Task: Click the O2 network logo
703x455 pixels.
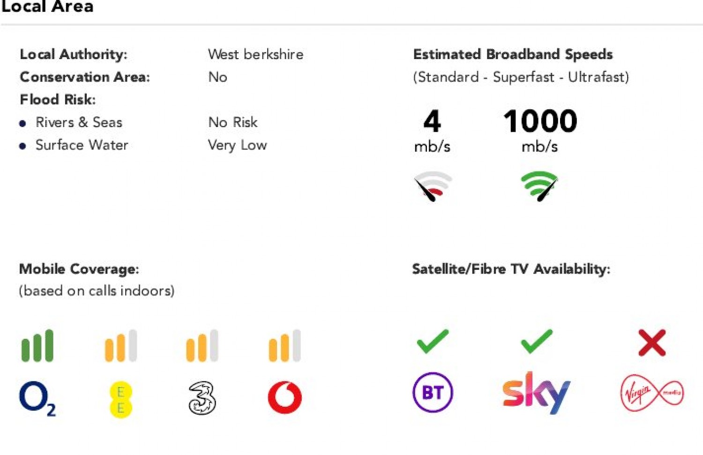Action: coord(37,398)
